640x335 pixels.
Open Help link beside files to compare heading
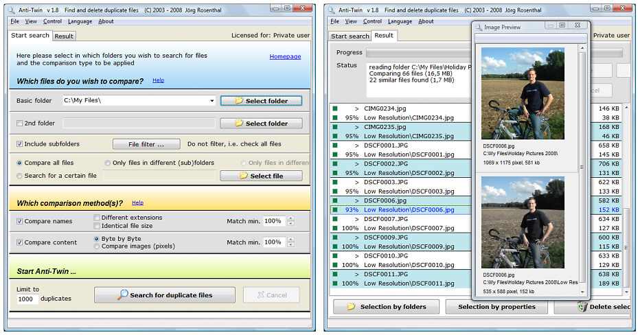[x=159, y=80]
